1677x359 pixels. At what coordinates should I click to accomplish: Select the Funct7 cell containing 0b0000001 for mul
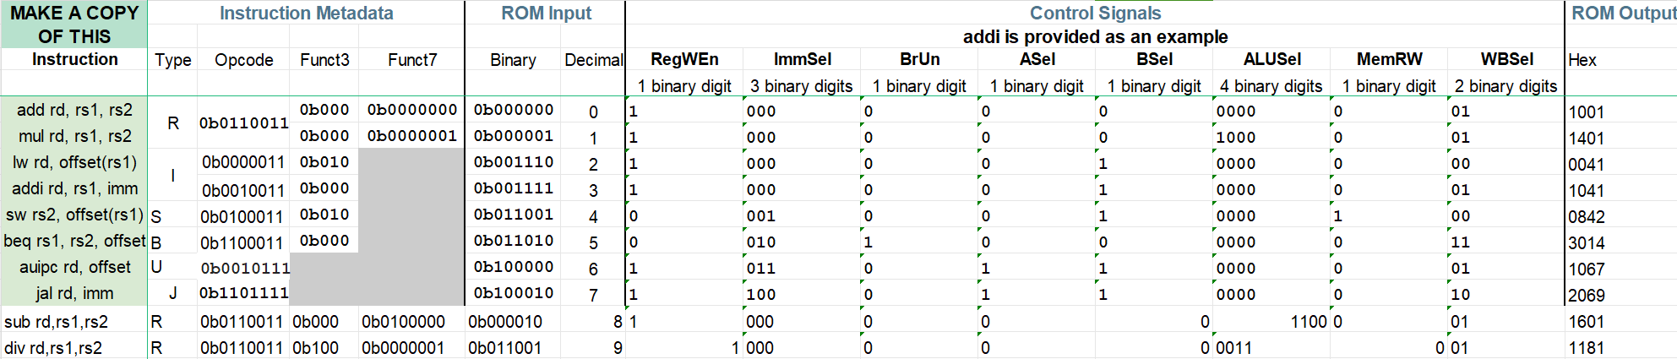tap(411, 136)
